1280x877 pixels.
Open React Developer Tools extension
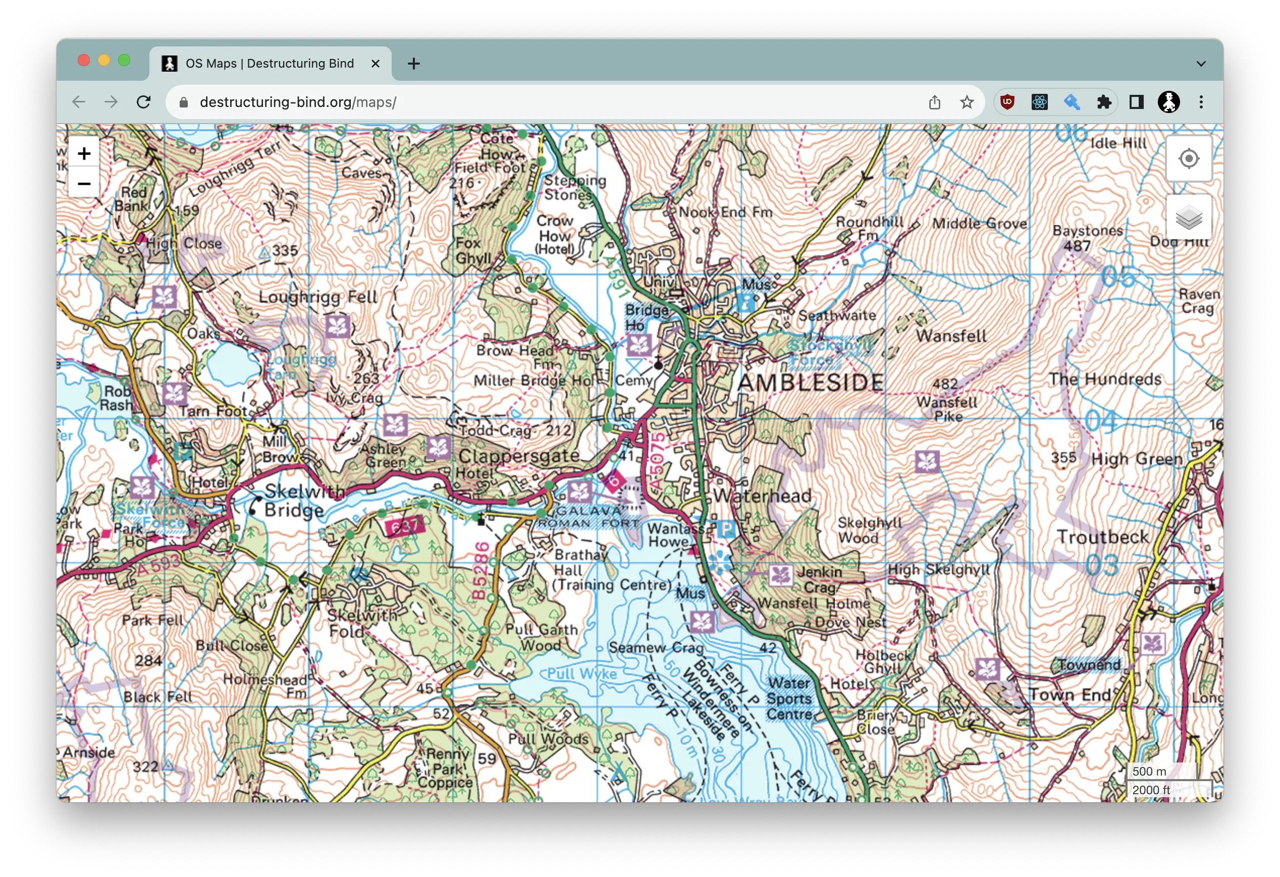click(1039, 102)
